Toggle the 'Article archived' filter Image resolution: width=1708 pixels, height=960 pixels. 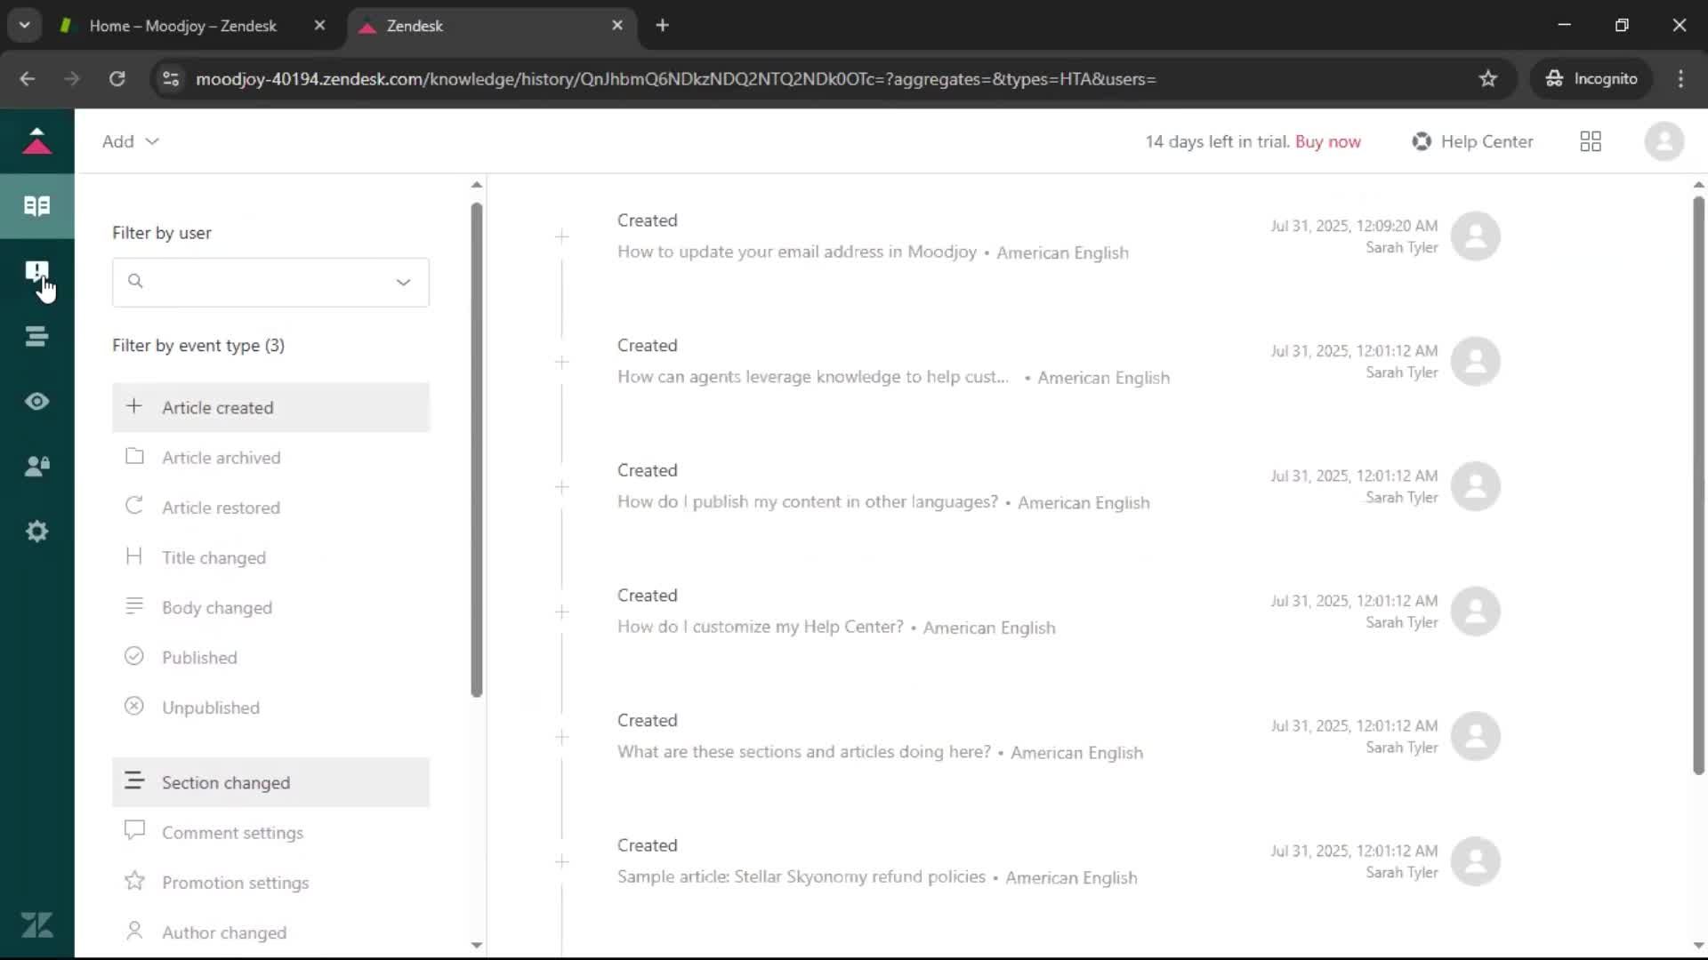click(270, 458)
